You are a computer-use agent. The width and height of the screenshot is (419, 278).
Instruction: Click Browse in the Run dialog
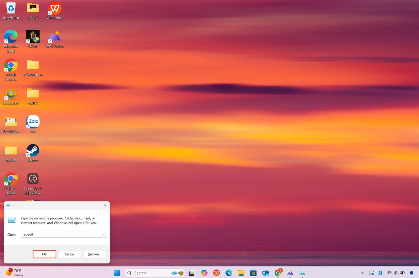pos(94,254)
